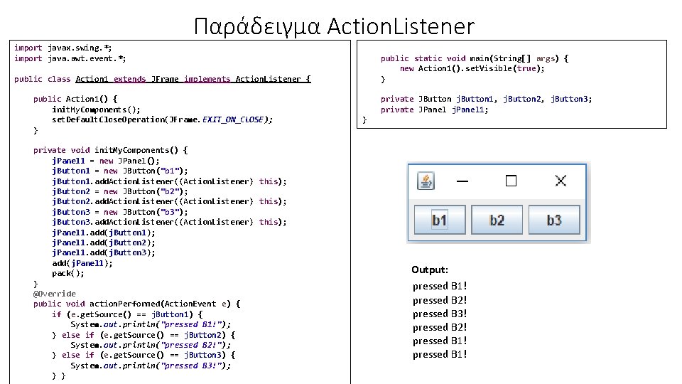
Task: Click the line 'import java.awt.event.*;'
Action: click(x=70, y=58)
